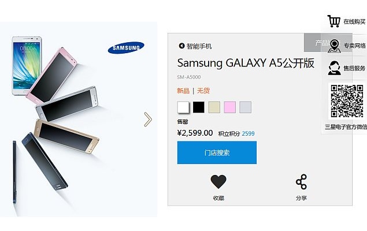
Task: Click the Samsung GALAXY A5公开版 title
Action: (246, 63)
